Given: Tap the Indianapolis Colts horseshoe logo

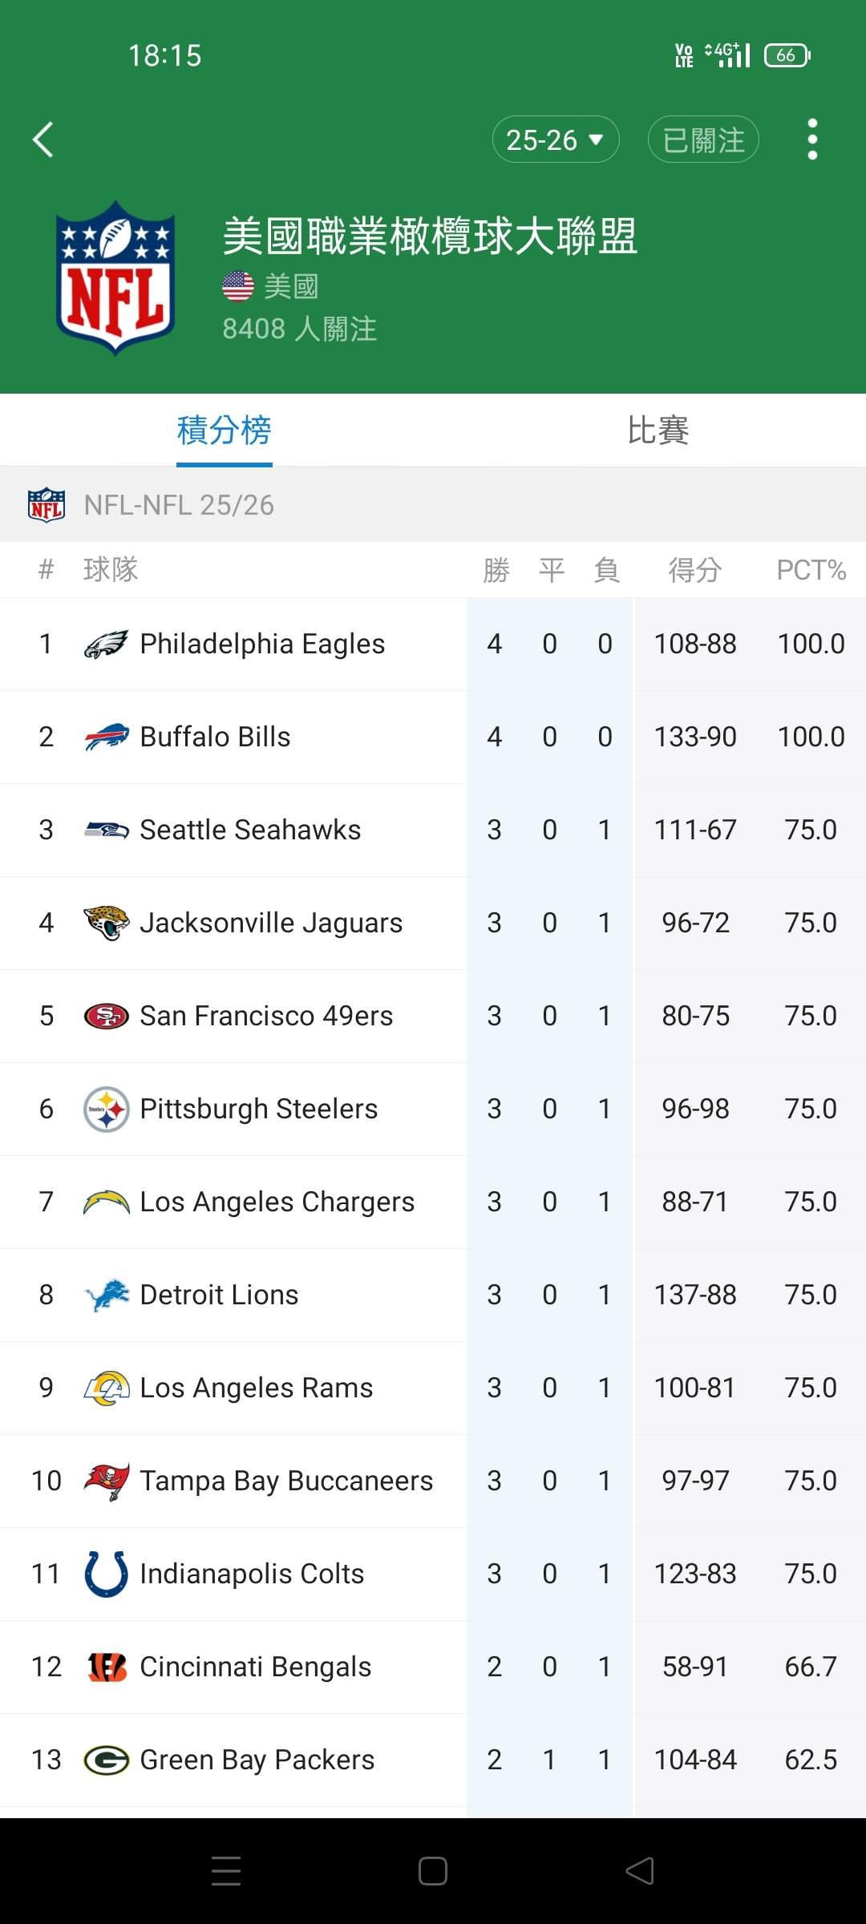Looking at the screenshot, I should tap(106, 1574).
